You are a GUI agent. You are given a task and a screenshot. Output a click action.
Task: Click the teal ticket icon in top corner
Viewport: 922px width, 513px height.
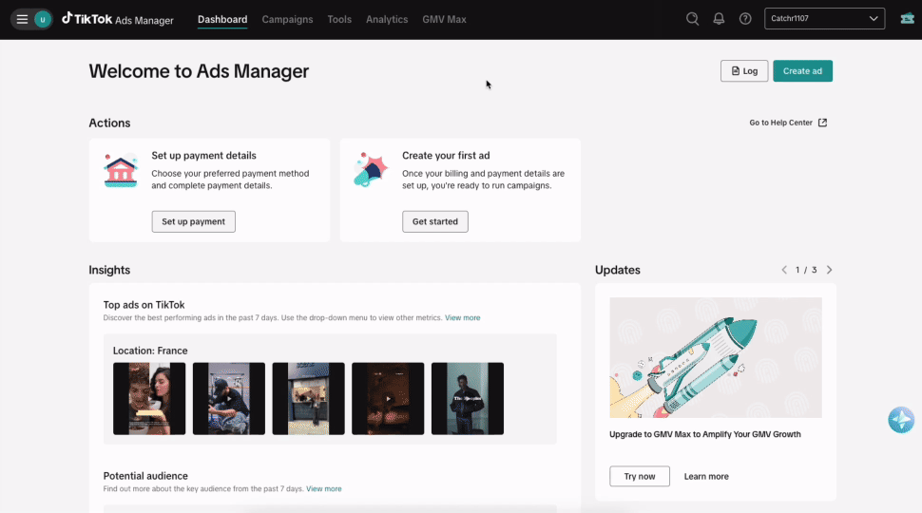click(907, 19)
